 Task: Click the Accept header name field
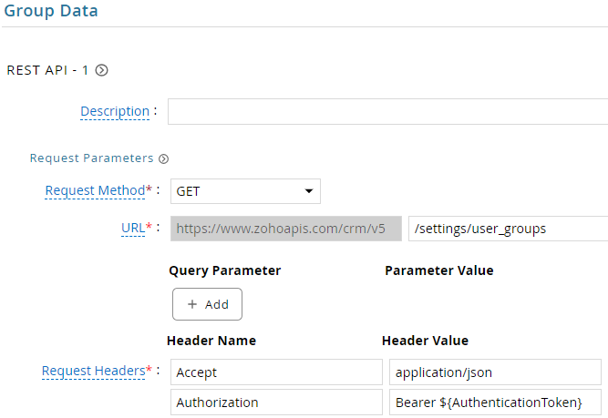click(276, 372)
